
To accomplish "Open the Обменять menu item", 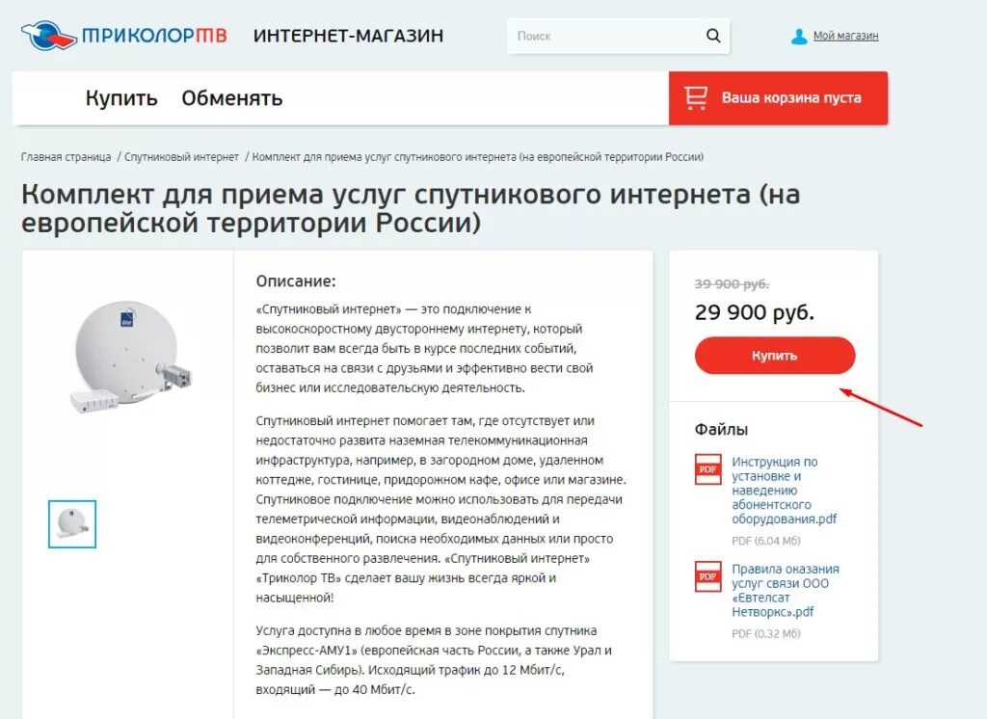I will tap(231, 98).
